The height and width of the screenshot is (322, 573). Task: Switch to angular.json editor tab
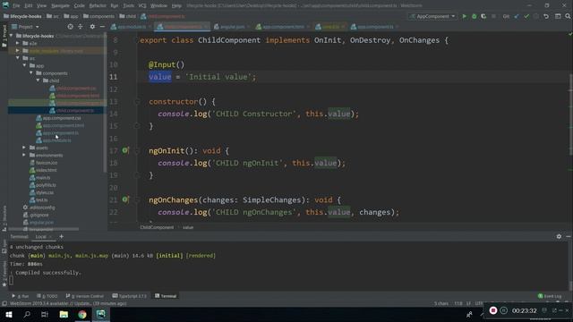[233, 27]
